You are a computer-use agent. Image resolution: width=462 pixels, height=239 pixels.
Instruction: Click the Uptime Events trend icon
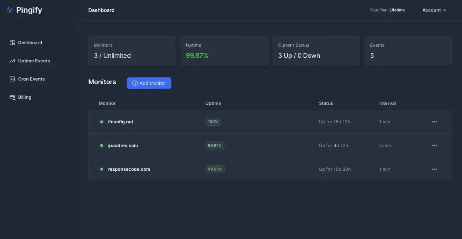tap(12, 61)
